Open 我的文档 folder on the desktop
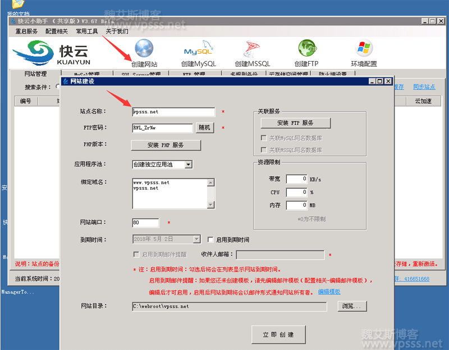The image size is (449, 350). (18, 6)
